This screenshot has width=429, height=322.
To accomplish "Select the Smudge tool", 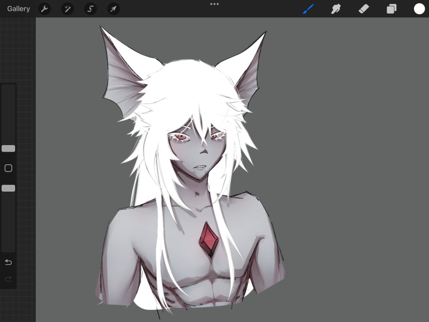I will pyautogui.click(x=336, y=9).
